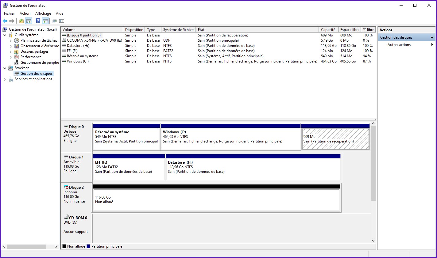Viewport: 437px width, 258px height.
Task: Collapse the Outils système tree node
Action: 5,35
